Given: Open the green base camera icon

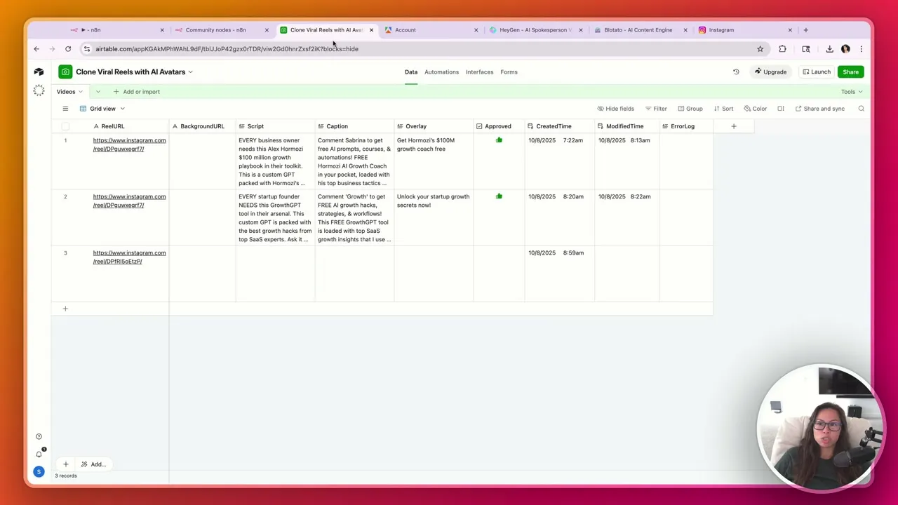Looking at the screenshot, I should pyautogui.click(x=65, y=72).
